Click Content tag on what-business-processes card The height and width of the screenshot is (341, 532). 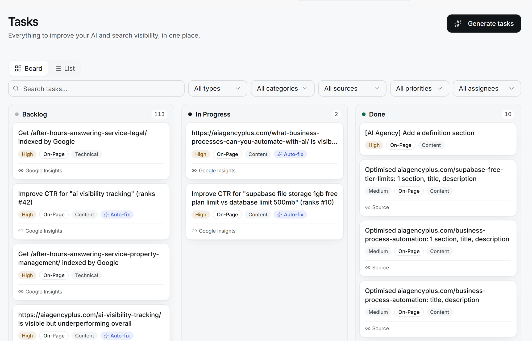(258, 154)
